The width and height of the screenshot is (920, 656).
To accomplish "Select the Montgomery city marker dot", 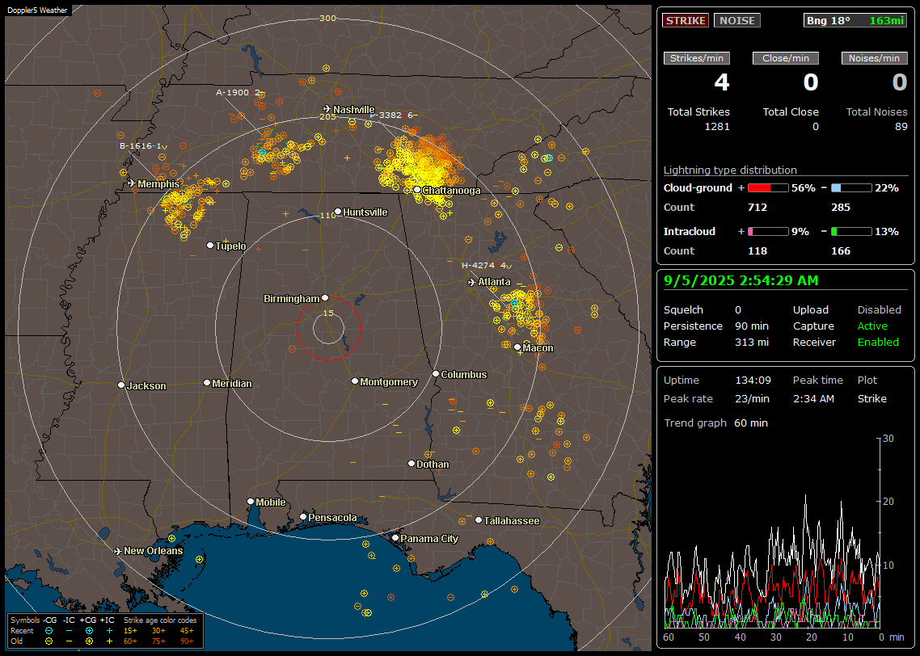I will (354, 381).
